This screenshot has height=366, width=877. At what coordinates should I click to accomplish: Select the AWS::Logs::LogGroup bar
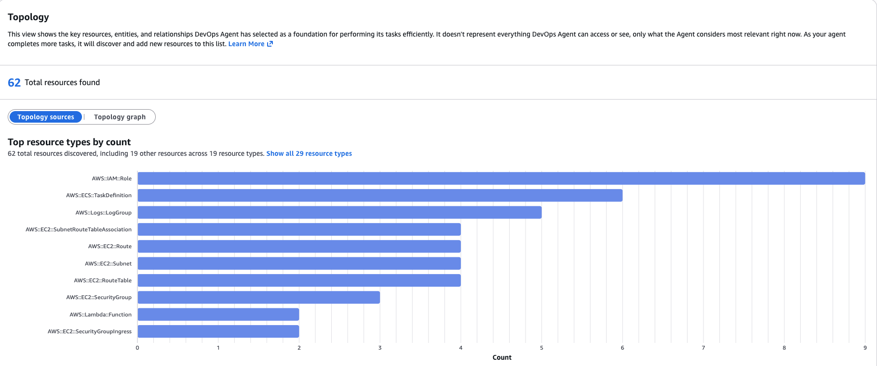pyautogui.click(x=339, y=213)
